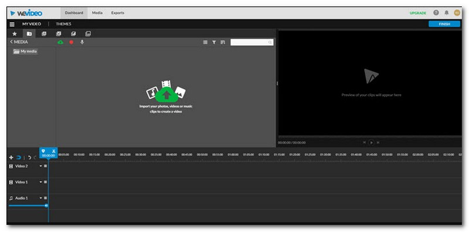This screenshot has width=469, height=232.
Task: Click the preview time readout 00:00:00 / 00:00:00
Action: coord(291,143)
